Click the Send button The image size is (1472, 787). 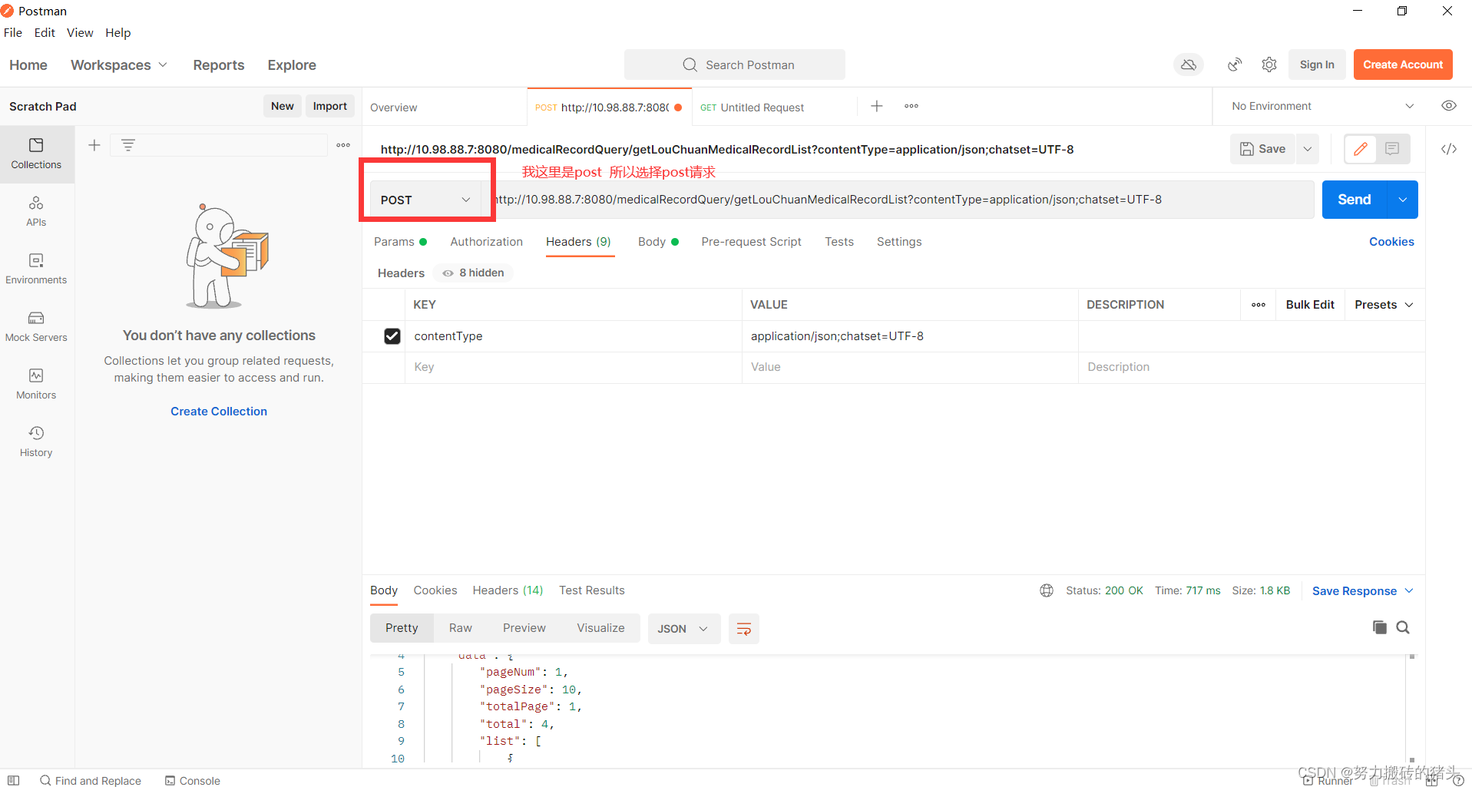tap(1355, 200)
